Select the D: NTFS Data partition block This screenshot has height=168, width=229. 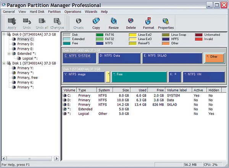click(119, 58)
